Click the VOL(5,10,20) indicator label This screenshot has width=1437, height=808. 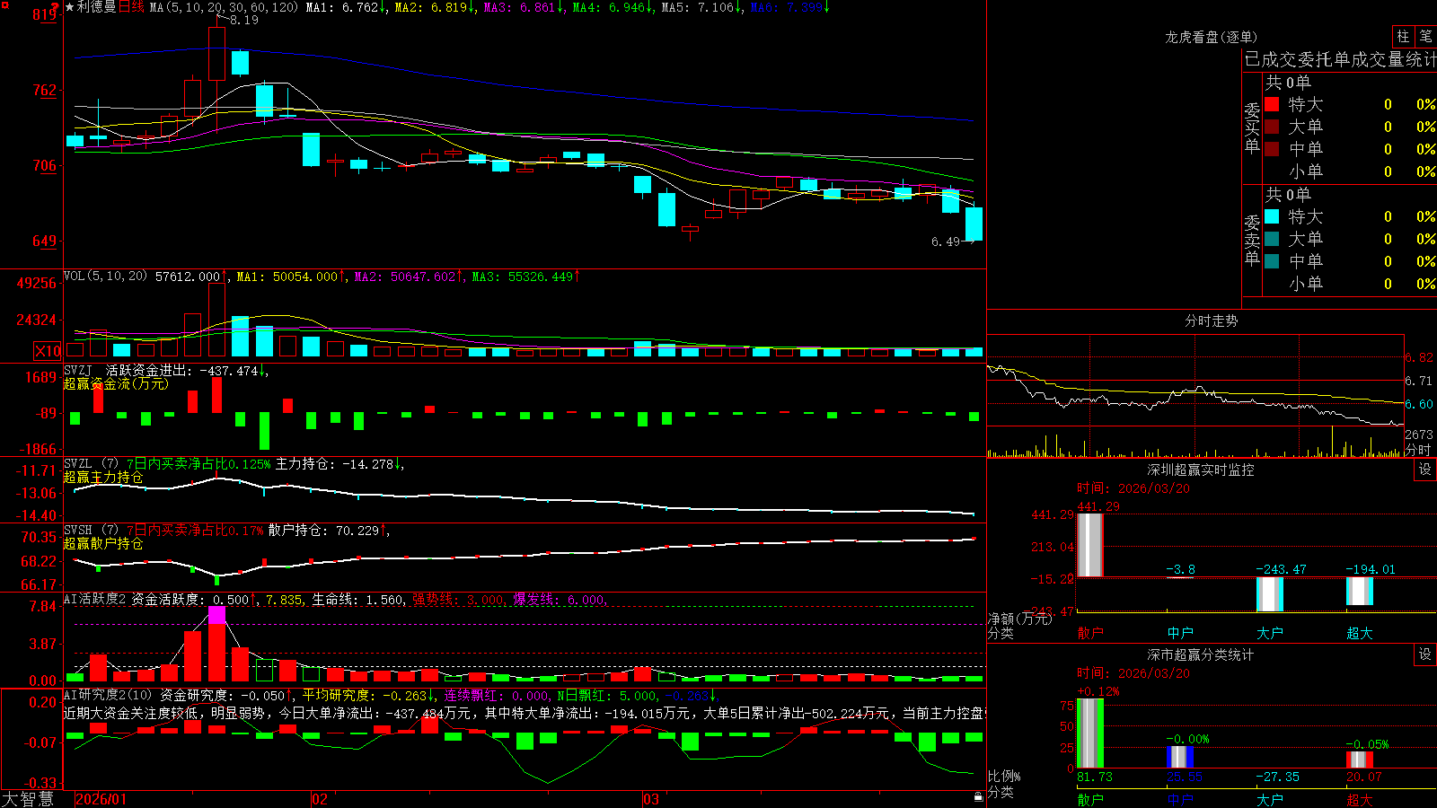click(x=105, y=277)
